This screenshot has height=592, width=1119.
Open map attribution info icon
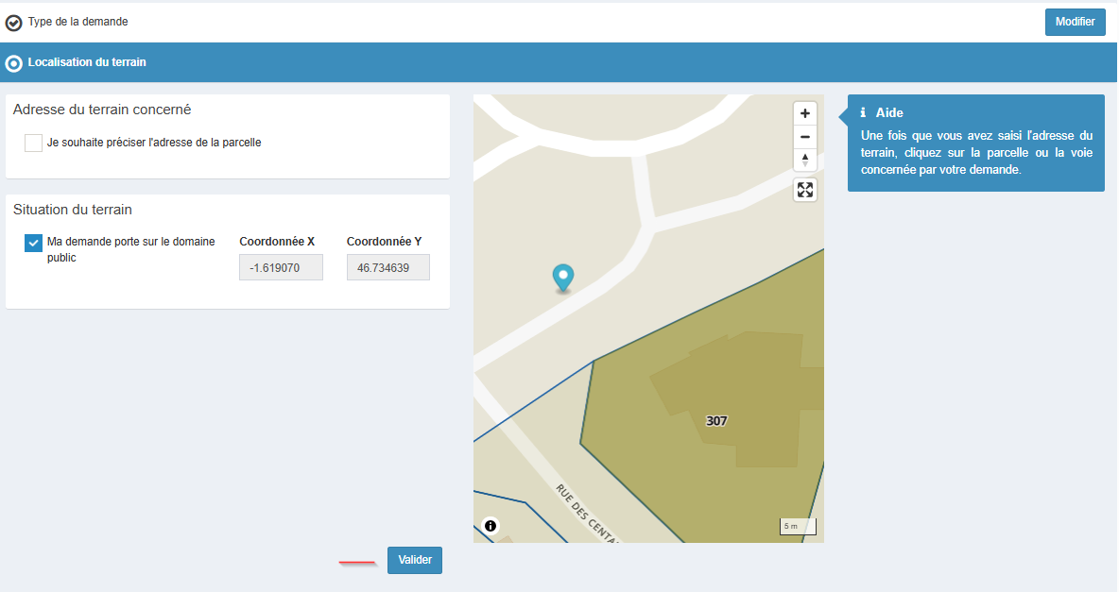[490, 526]
